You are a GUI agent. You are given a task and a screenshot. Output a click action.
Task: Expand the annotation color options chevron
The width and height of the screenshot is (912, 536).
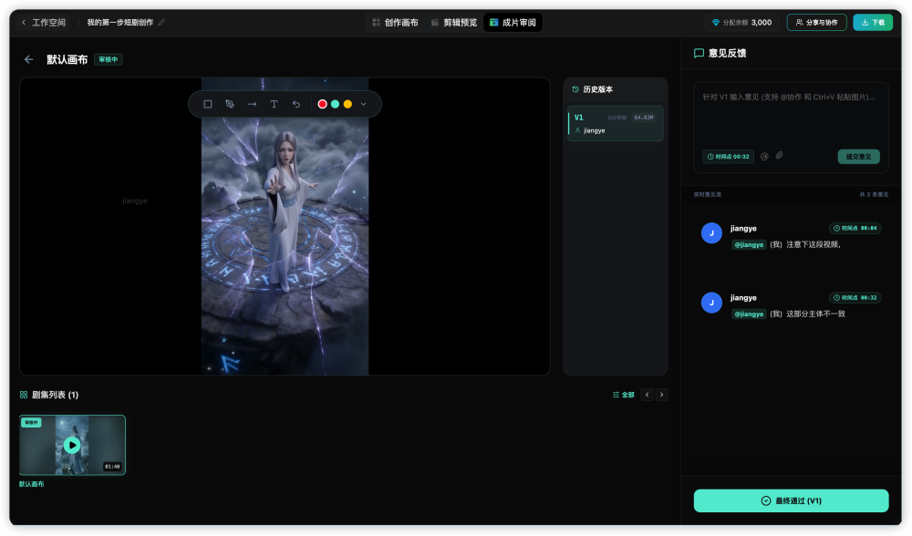(364, 104)
